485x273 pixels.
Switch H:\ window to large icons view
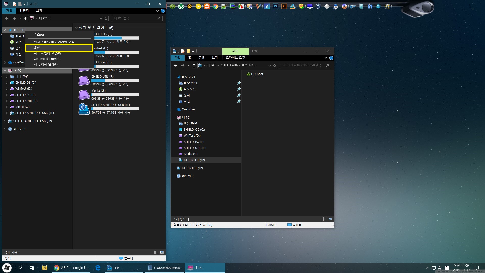coord(330,219)
